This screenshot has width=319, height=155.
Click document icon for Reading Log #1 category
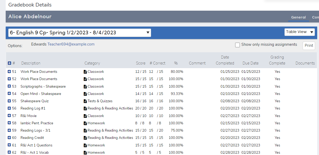pos(85,108)
